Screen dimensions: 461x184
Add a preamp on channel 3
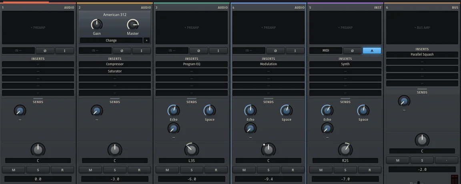tap(192, 28)
